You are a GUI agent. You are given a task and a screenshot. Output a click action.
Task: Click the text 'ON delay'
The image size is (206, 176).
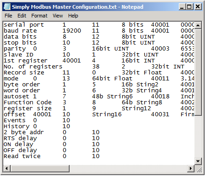(18, 144)
